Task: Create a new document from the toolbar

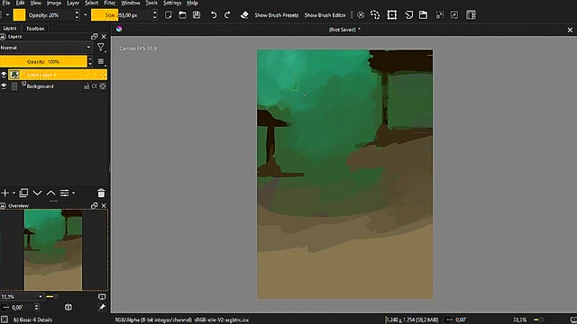Action: (x=169, y=14)
